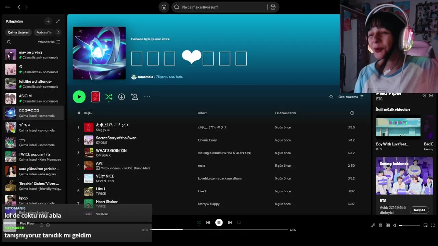Sort by the Başlık column
This screenshot has height=246, width=438.
point(88,113)
